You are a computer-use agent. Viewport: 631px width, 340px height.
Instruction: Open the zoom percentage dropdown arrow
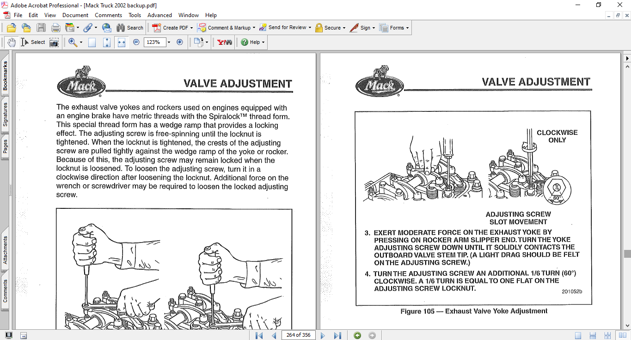point(169,42)
